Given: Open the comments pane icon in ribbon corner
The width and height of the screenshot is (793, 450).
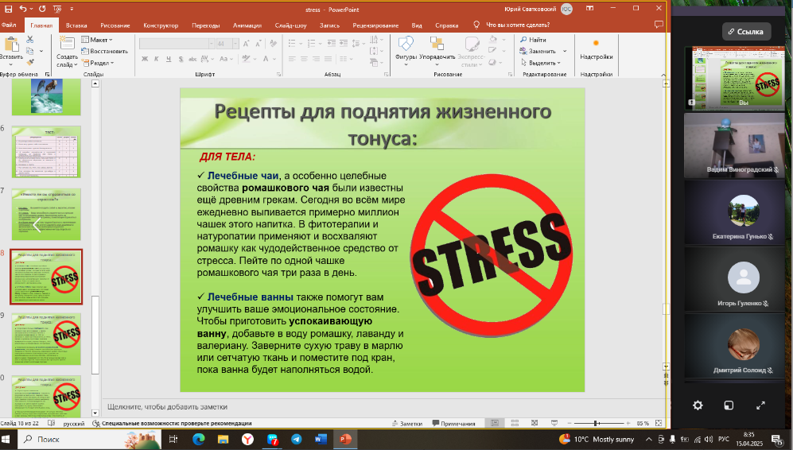Looking at the screenshot, I should pyautogui.click(x=659, y=25).
